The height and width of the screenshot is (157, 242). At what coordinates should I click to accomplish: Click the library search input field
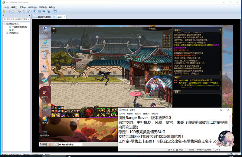tap(17, 19)
